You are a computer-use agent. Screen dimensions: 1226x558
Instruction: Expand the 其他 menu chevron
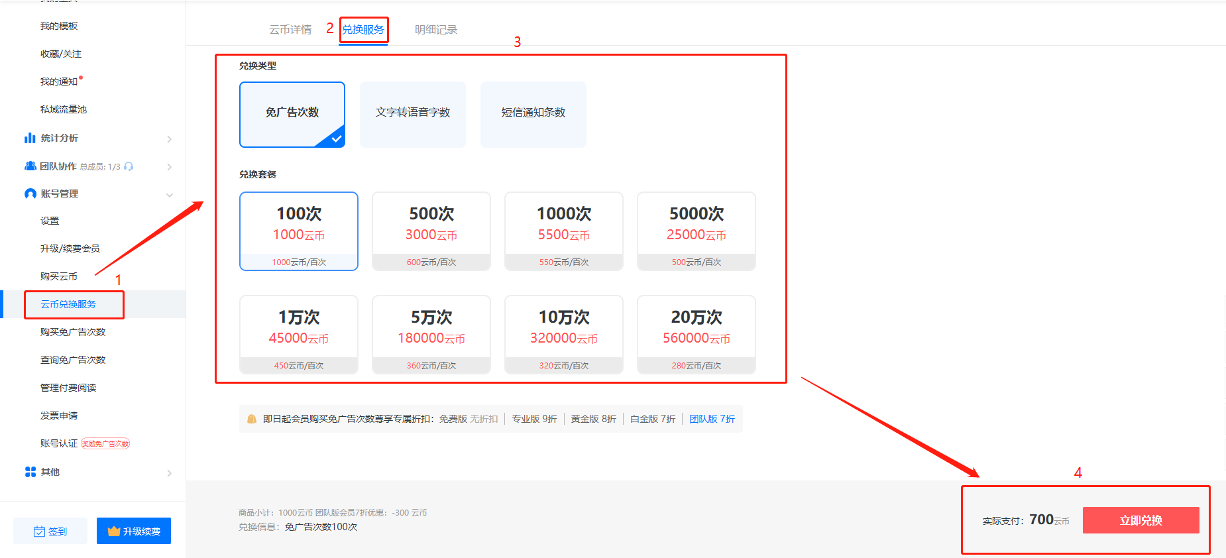[170, 473]
